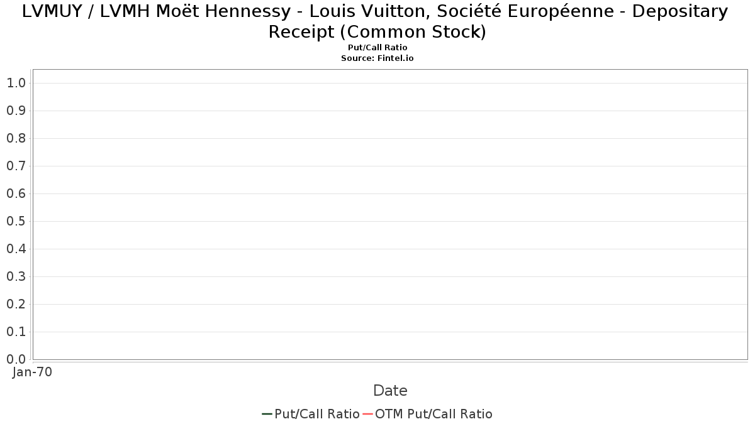Click the 0.1 y-axis tick label
Viewport: 755px width, 424px height.
16,332
